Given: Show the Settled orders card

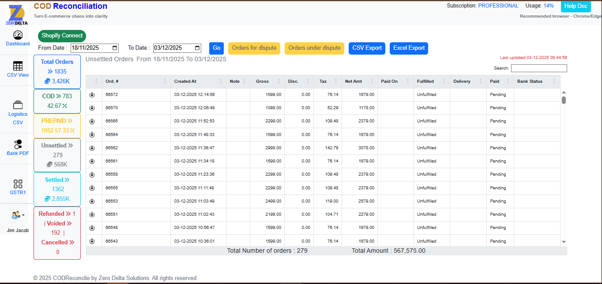Looking at the screenshot, I should click(57, 189).
